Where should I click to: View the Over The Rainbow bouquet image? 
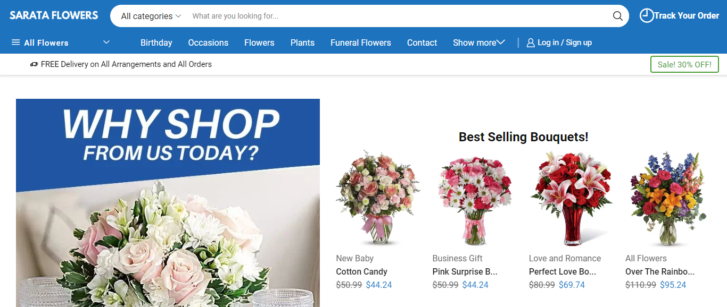click(667, 198)
